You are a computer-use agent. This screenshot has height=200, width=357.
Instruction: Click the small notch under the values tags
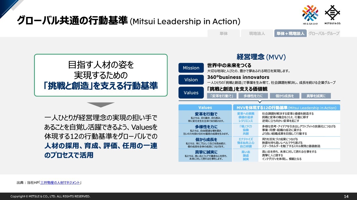pos(260,102)
